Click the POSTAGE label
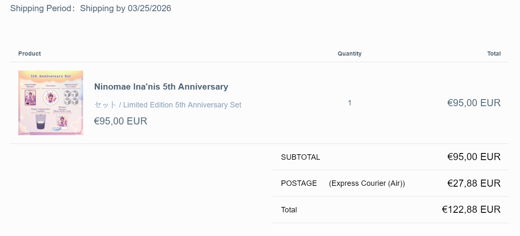 (299, 183)
